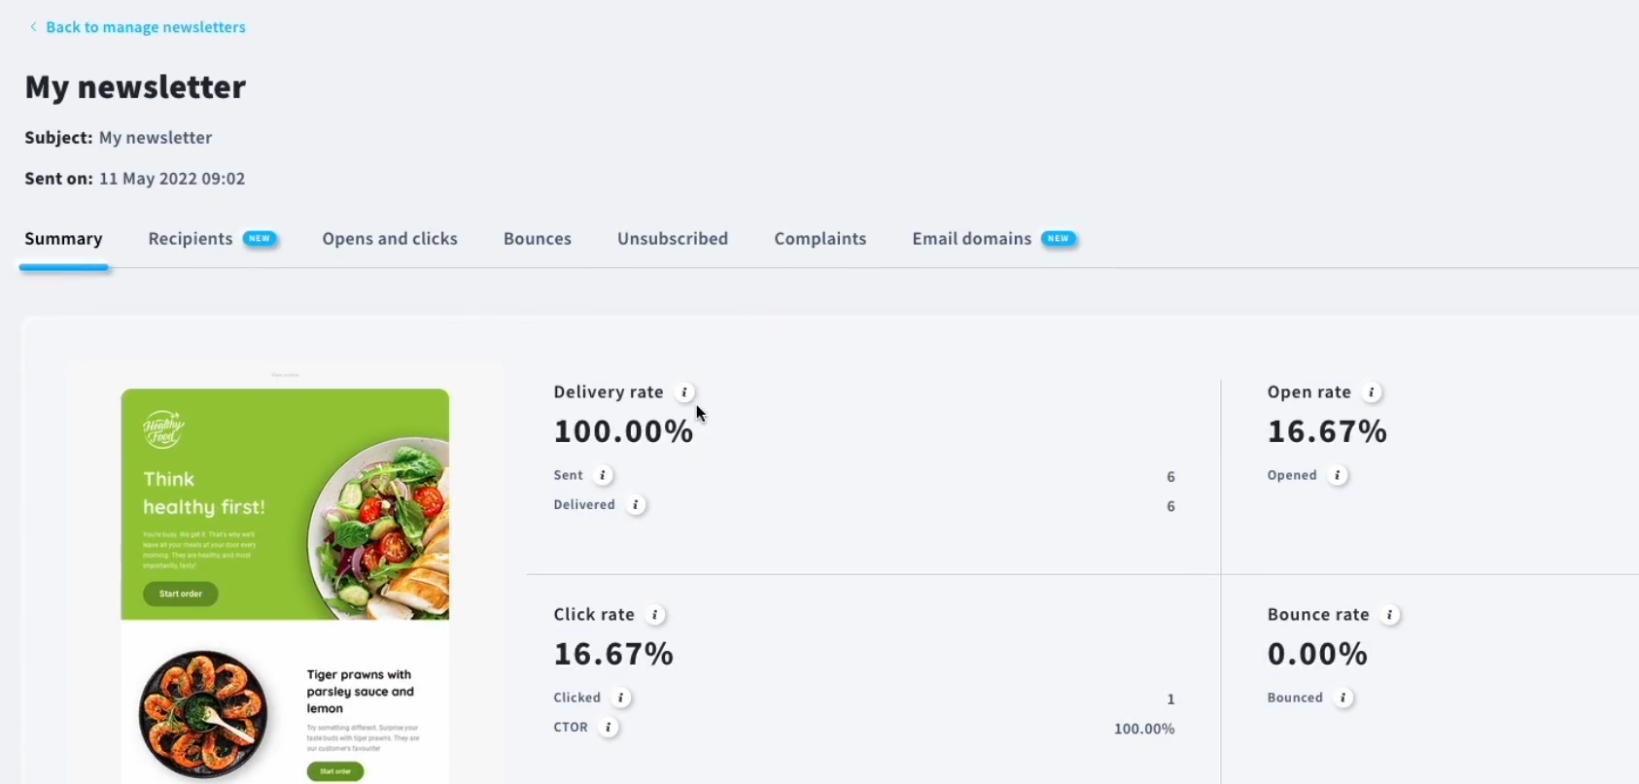Select the Summary tab
Screen dimensions: 1639x784
coord(63,239)
